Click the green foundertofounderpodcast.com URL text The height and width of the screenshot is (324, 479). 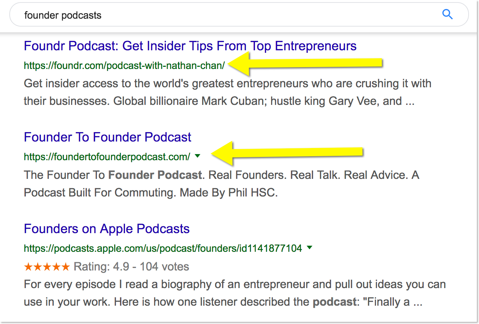107,157
